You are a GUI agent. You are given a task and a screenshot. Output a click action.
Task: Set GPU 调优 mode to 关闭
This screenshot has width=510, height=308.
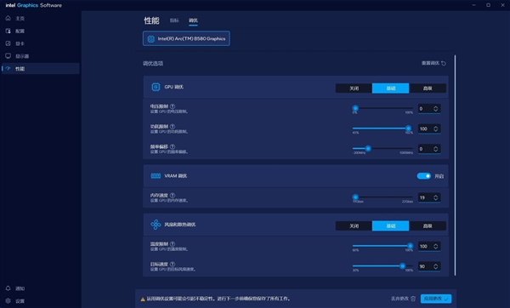[x=354, y=88]
